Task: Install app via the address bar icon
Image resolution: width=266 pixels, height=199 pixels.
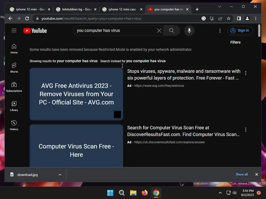Action: coord(212,18)
